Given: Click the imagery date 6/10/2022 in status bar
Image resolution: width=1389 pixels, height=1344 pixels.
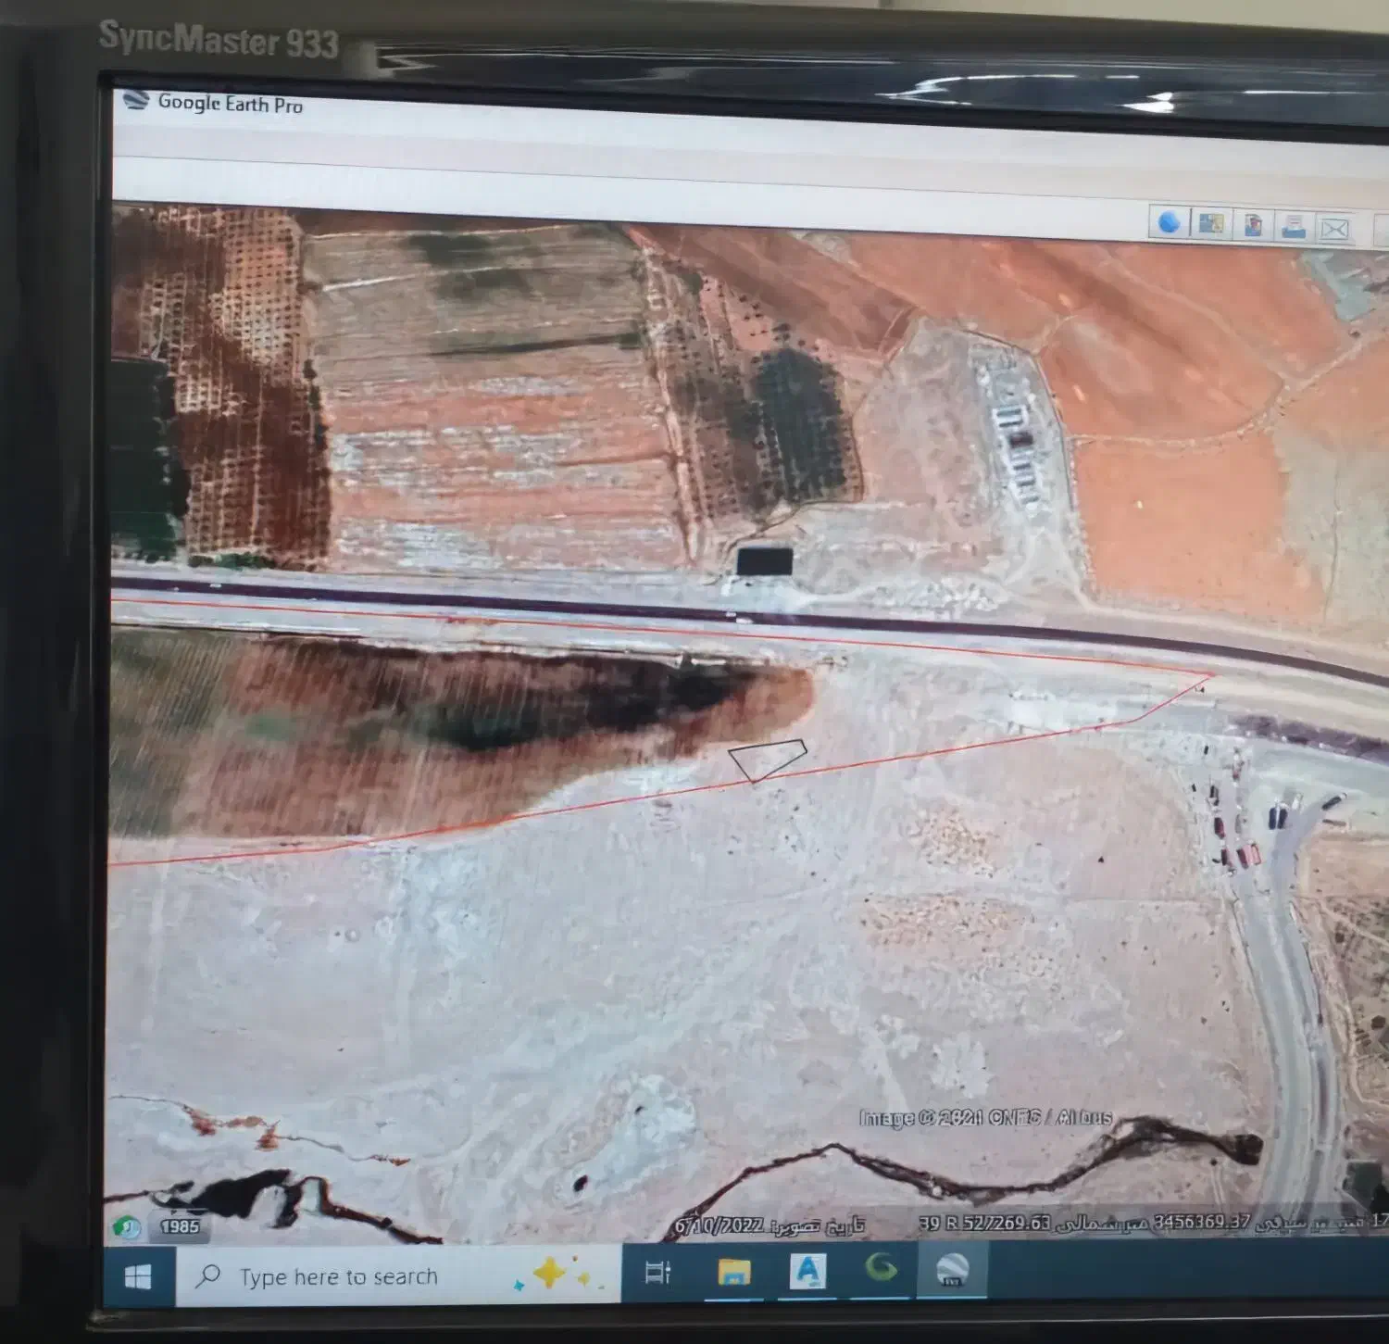Looking at the screenshot, I should tap(719, 1226).
